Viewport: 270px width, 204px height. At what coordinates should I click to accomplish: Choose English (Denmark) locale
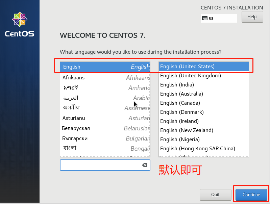click(x=204, y=112)
